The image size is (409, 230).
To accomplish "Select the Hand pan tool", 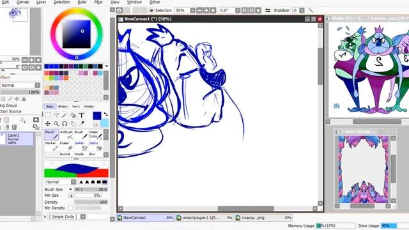I will pyautogui.click(x=73, y=123).
